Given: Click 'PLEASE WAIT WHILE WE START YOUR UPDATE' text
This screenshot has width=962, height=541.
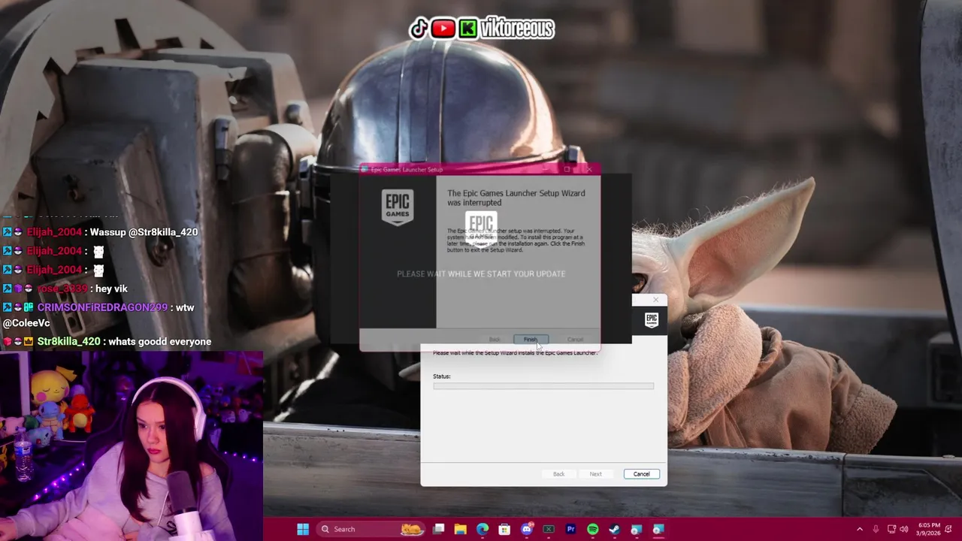Looking at the screenshot, I should pos(481,274).
